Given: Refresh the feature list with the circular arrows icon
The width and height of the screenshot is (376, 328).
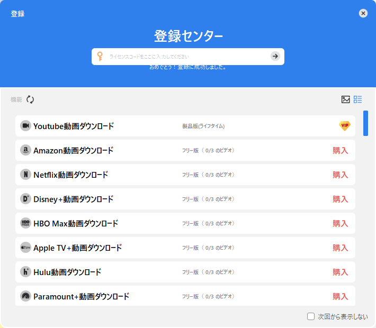Looking at the screenshot, I should 30,99.
